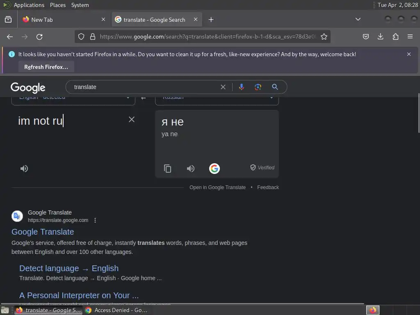Close the New Tab tab
This screenshot has height=315, width=420.
coord(103,20)
